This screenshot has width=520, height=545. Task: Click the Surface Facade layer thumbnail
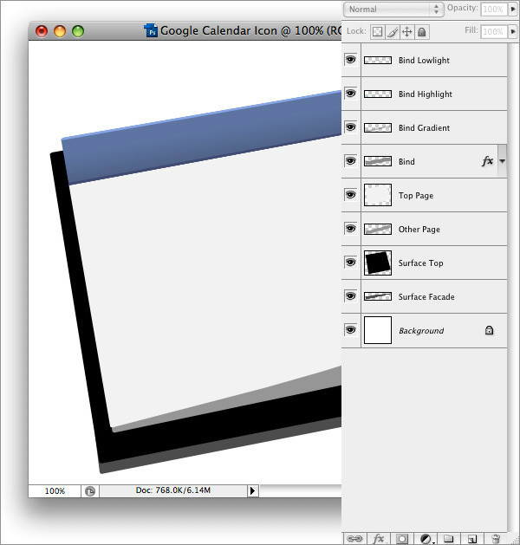[x=378, y=296]
